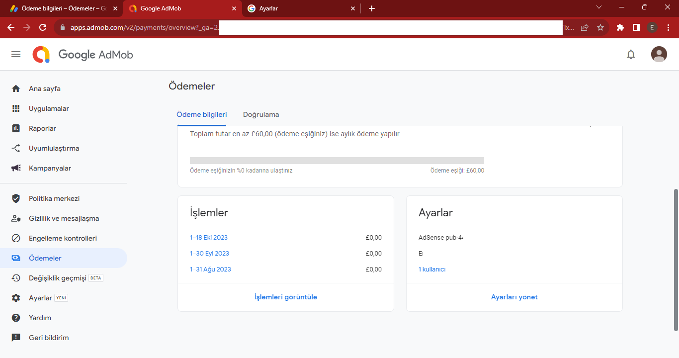Click the Kampanyalar megaphone icon
This screenshot has width=679, height=358.
[x=16, y=168]
